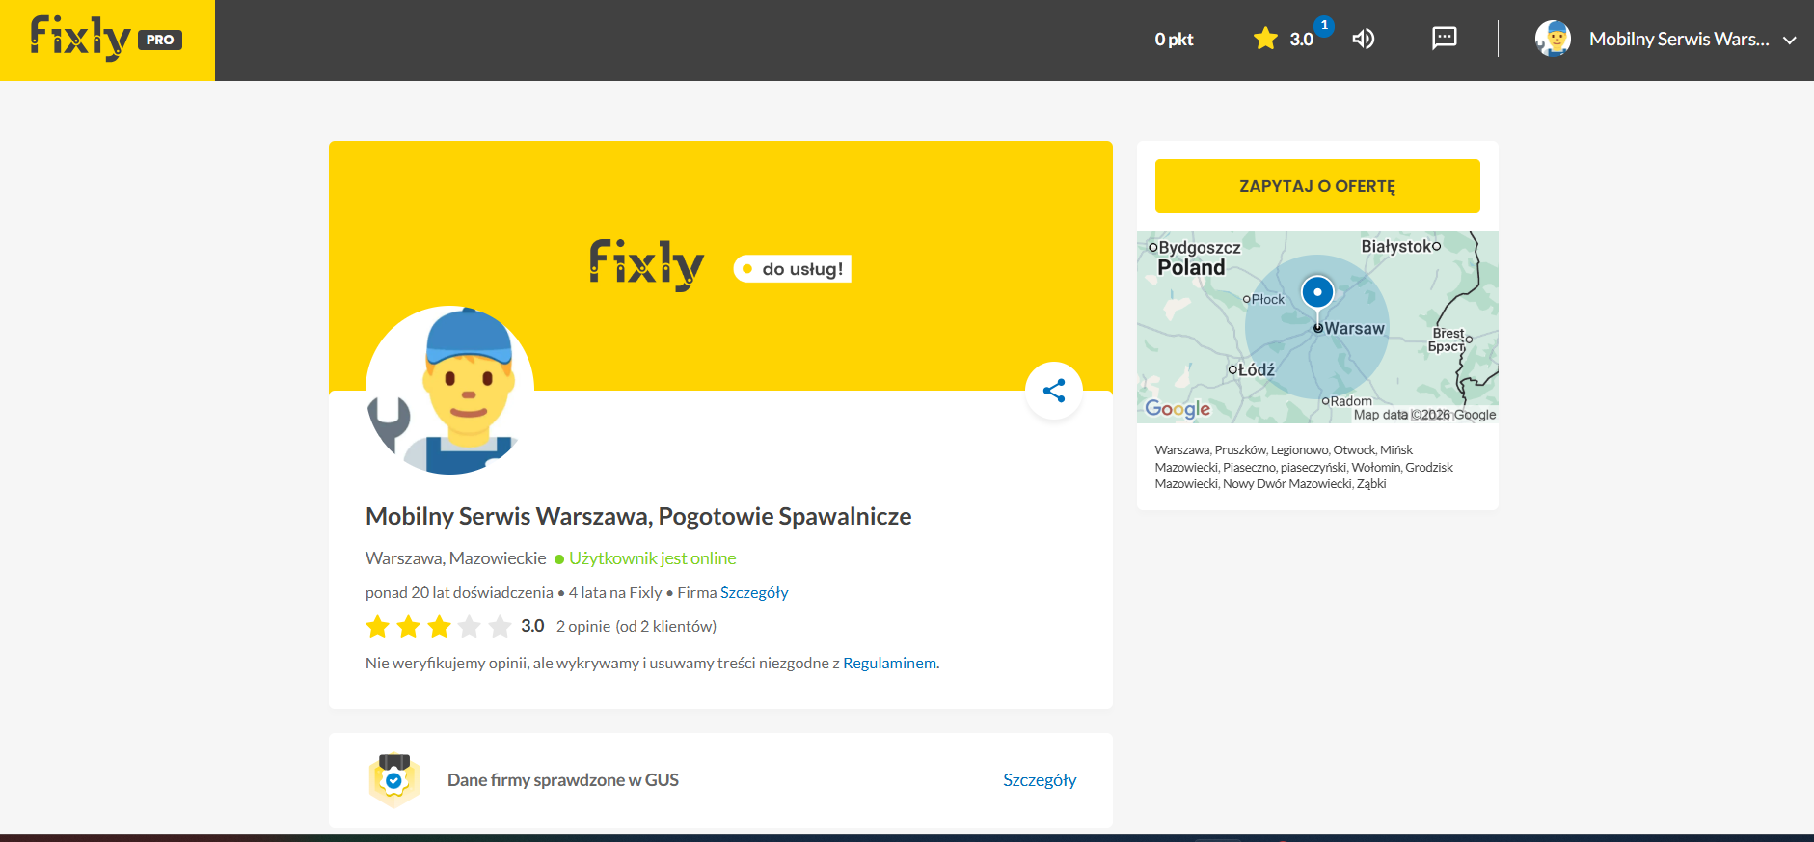Open the Mobilny Serwis Wars... account name
The width and height of the screenshot is (1814, 842).
coord(1679,40)
